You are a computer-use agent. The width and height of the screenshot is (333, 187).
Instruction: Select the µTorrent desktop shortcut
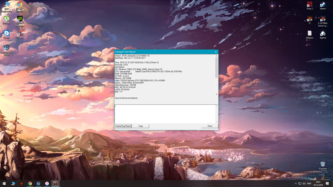point(6,20)
